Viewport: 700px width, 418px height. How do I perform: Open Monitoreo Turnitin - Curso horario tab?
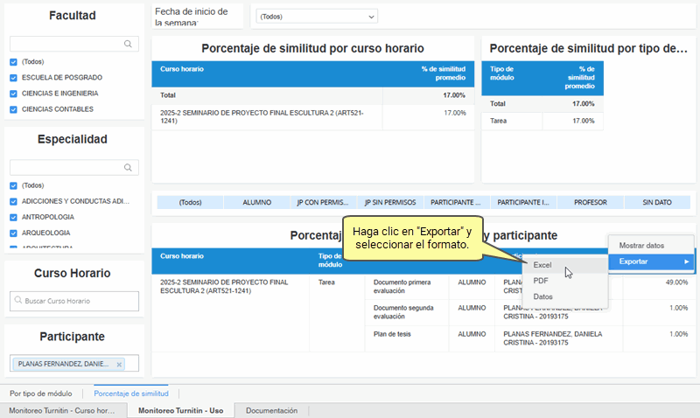tap(62, 410)
